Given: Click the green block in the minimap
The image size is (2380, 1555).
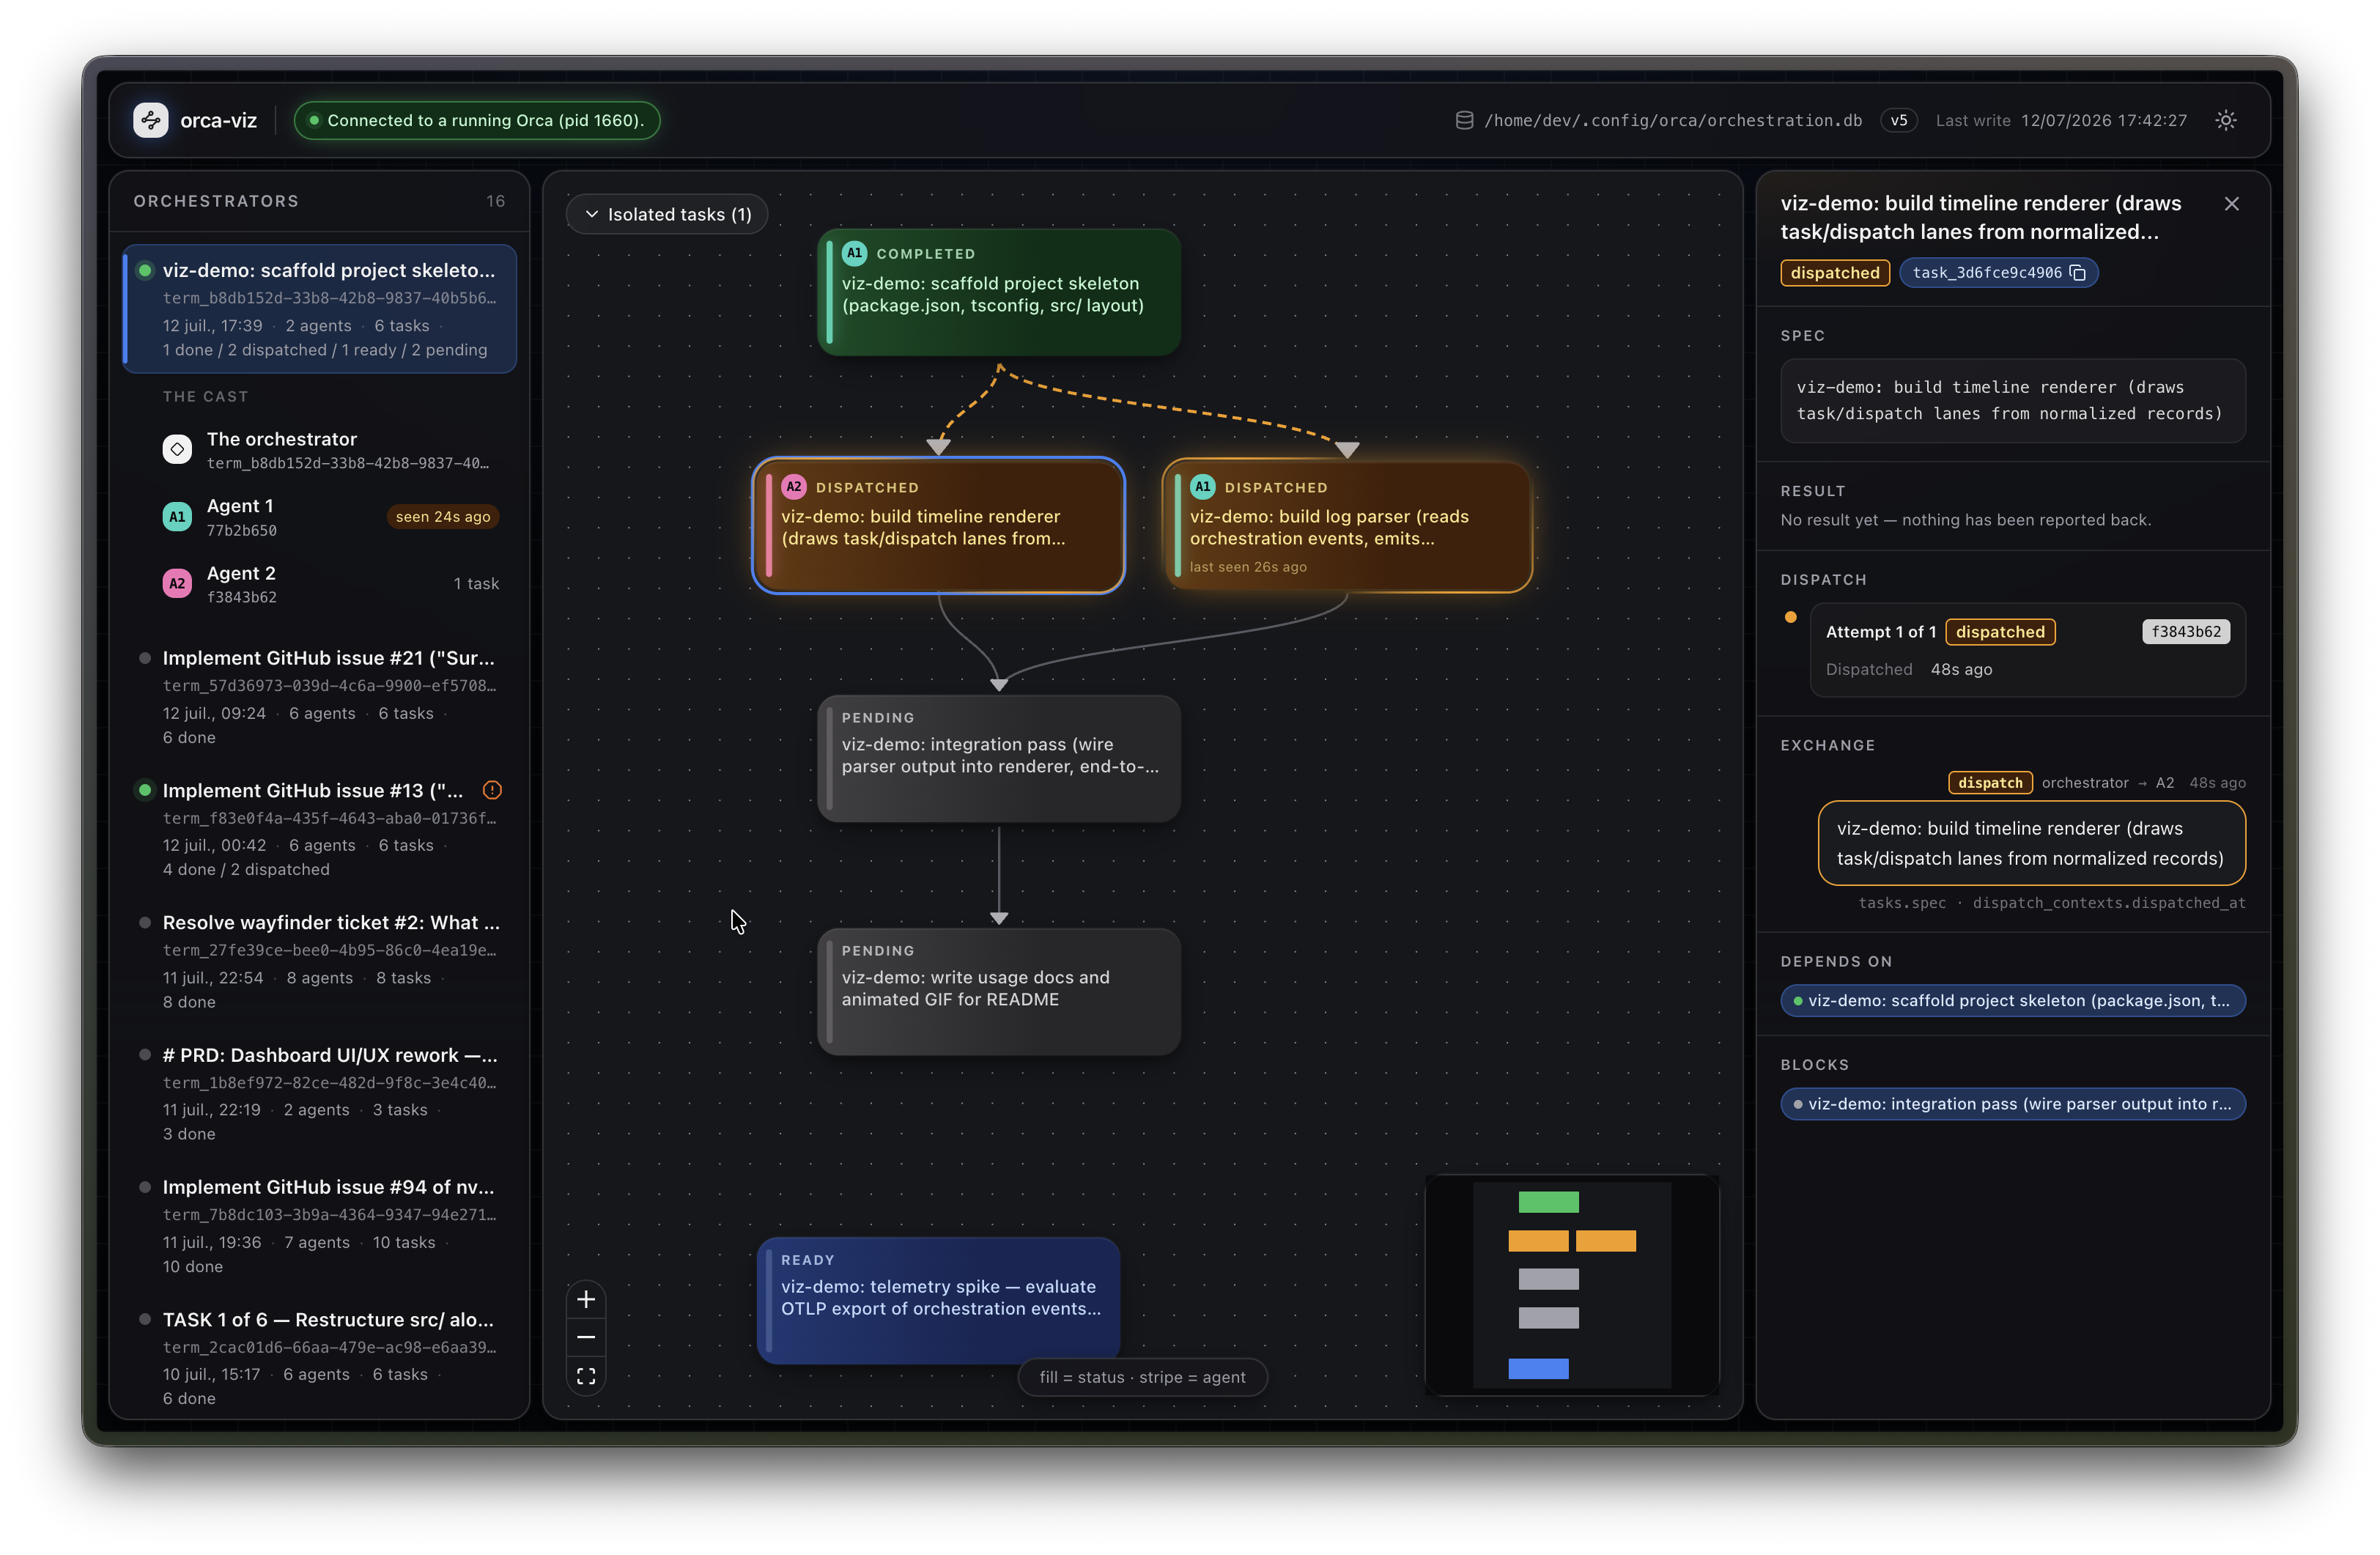Looking at the screenshot, I should pos(1548,1202).
